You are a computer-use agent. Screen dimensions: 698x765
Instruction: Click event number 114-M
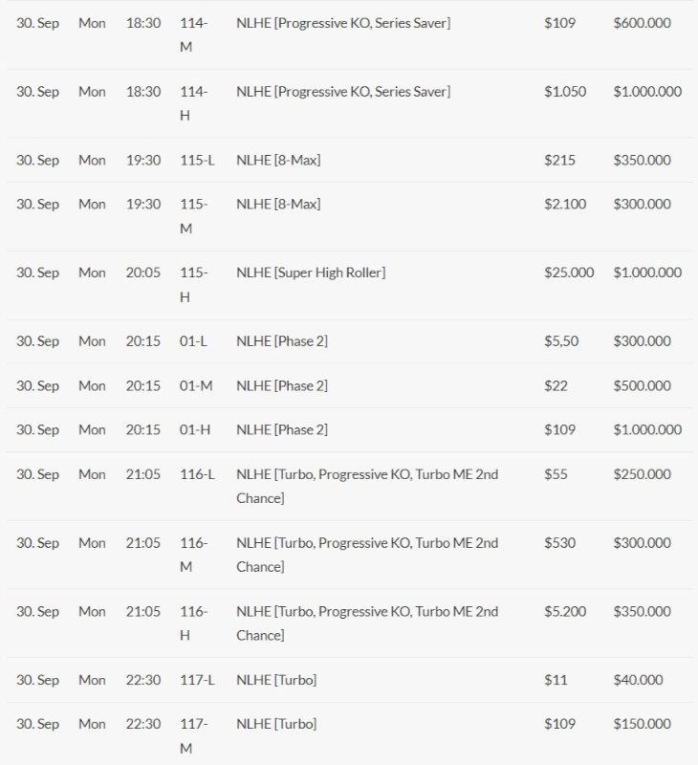[193, 34]
